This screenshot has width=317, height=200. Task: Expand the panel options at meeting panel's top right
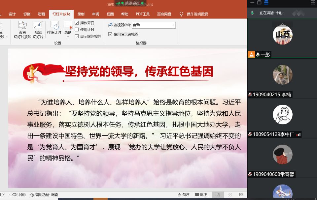(312, 3)
